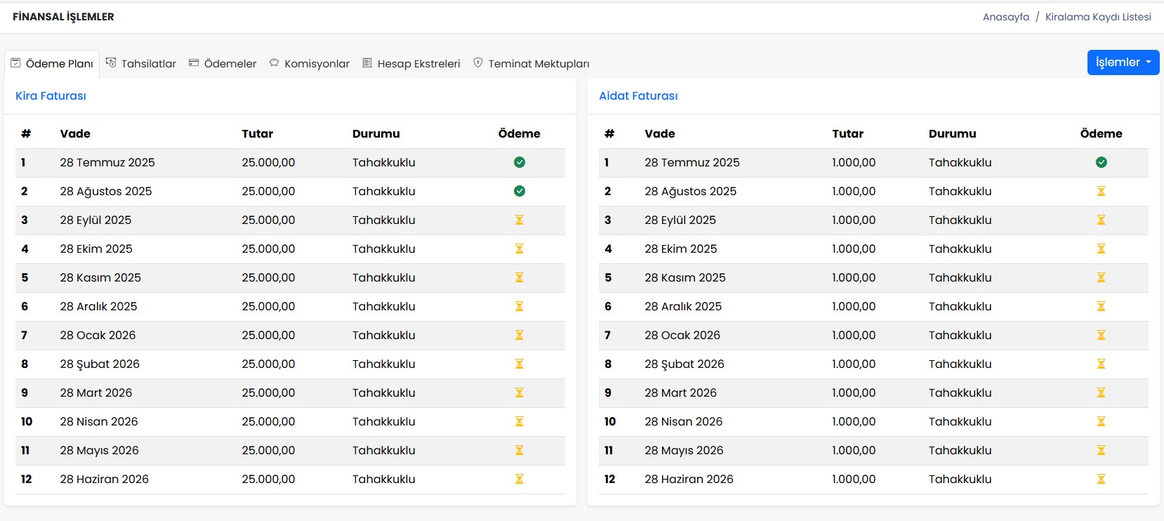1164x521 pixels.
Task: Click hourglass icon for Kira 28 Ocak 2026
Action: pos(520,335)
